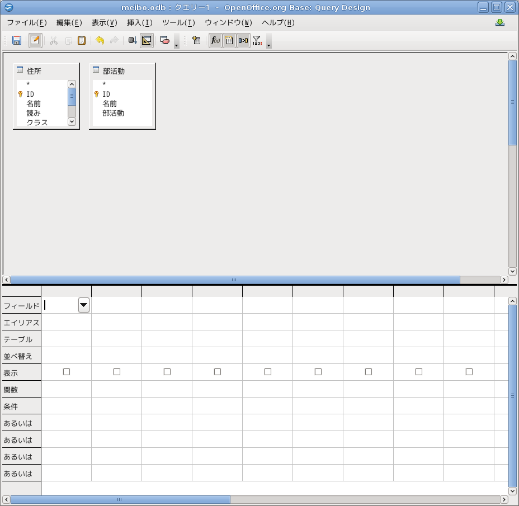Click the Paste clipboard icon
This screenshot has height=506, width=519.
point(82,40)
